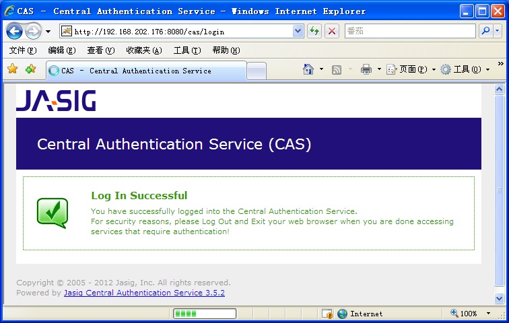Click the Internet zone globe icon
Screen dimensions: 509x323
click(x=342, y=314)
